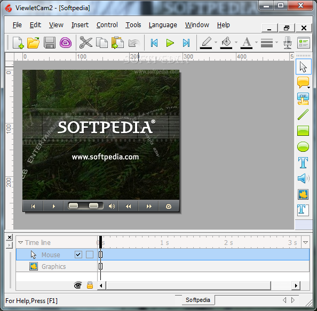Open the Control menu
This screenshot has height=311, width=317.
click(107, 25)
